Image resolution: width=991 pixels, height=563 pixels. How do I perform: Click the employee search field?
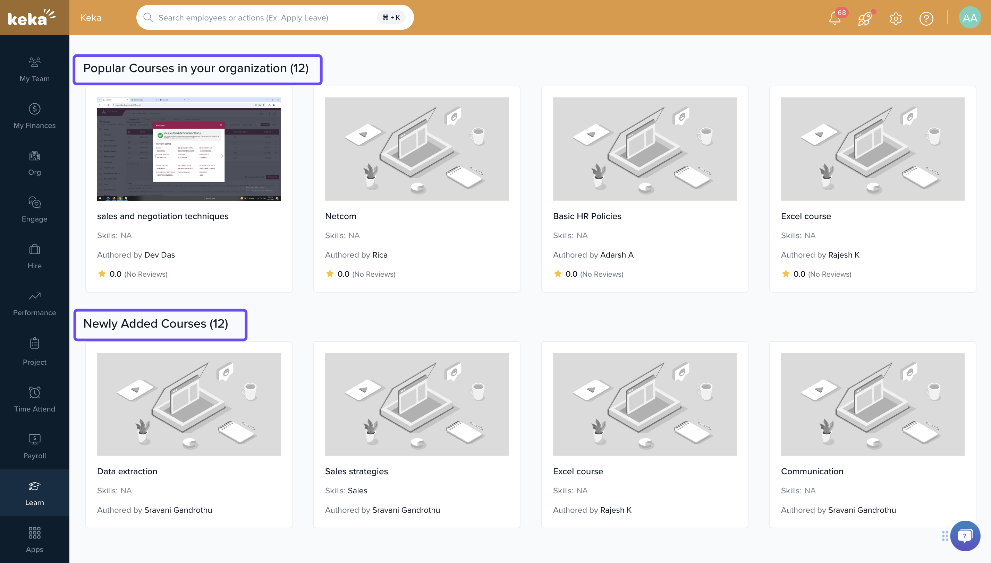[263, 18]
